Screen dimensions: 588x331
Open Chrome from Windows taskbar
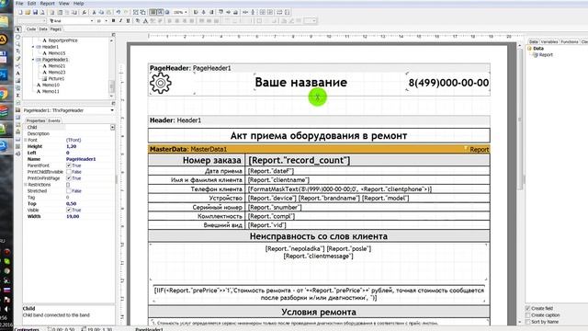[4, 94]
